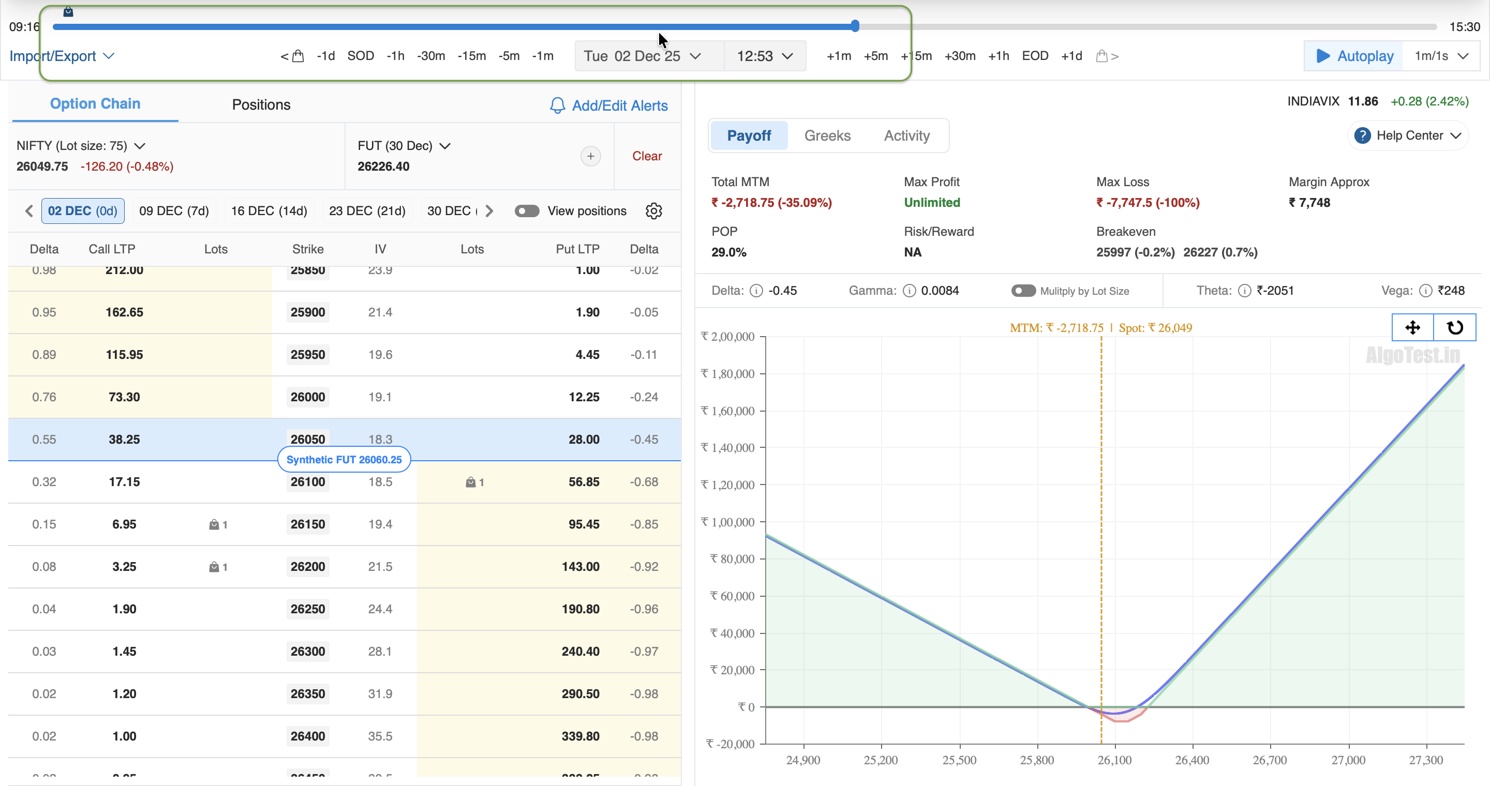Viewport: 1490px width, 786px height.
Task: Click the Delta info icon
Action: [x=756, y=291]
